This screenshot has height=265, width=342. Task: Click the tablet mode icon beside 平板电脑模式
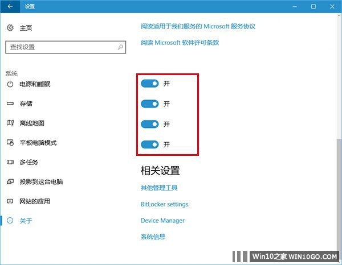[10, 143]
